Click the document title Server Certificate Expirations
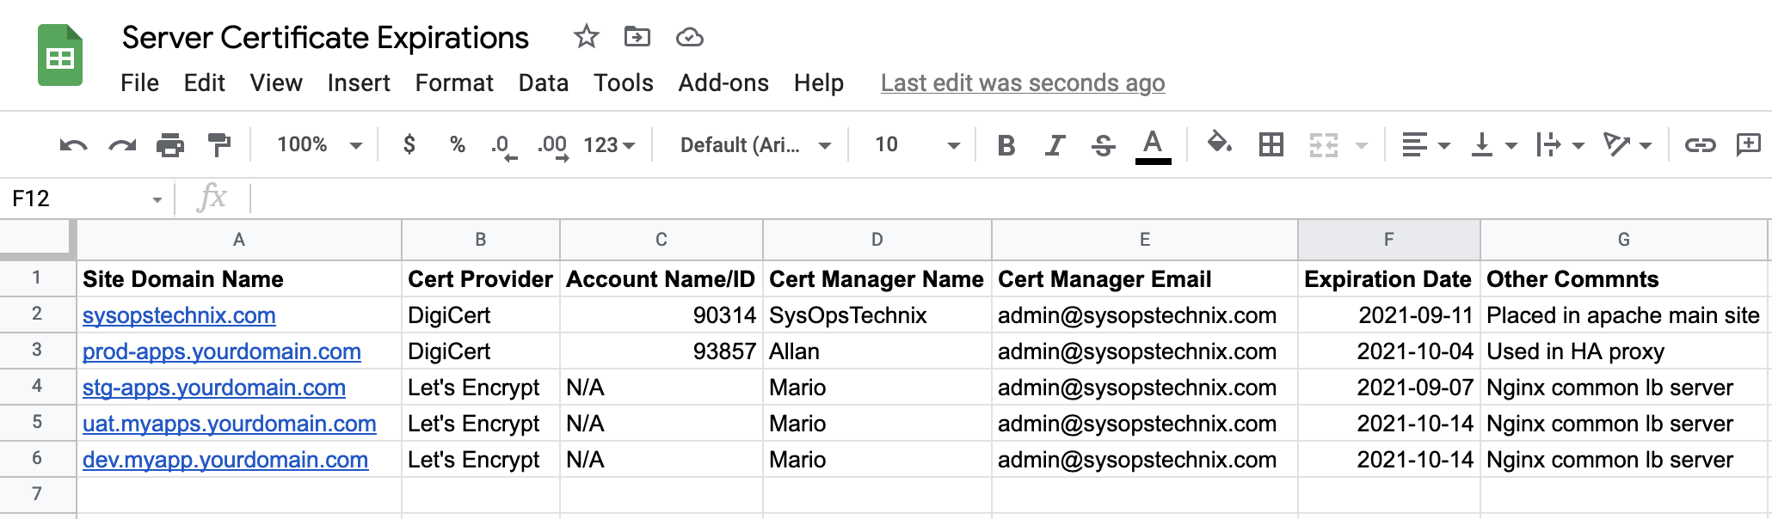Viewport: 1772px width, 519px height. pyautogui.click(x=325, y=38)
